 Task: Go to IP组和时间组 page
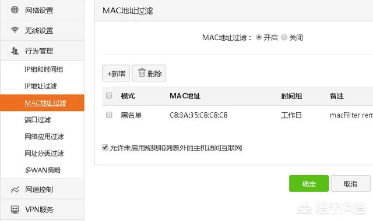click(44, 69)
